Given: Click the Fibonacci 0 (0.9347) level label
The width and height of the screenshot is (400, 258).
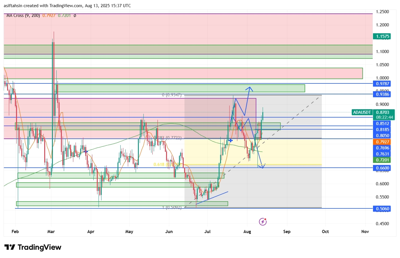Looking at the screenshot, I should click(172, 95).
